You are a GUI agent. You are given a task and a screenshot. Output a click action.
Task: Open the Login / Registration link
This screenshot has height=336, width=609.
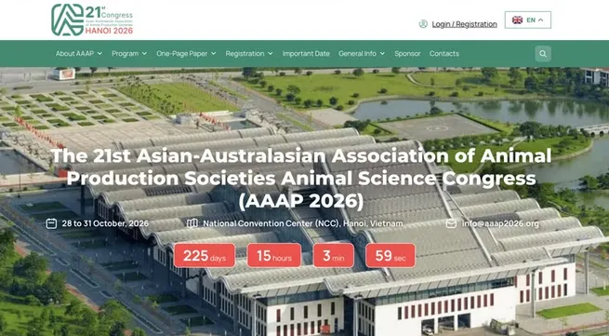click(464, 24)
